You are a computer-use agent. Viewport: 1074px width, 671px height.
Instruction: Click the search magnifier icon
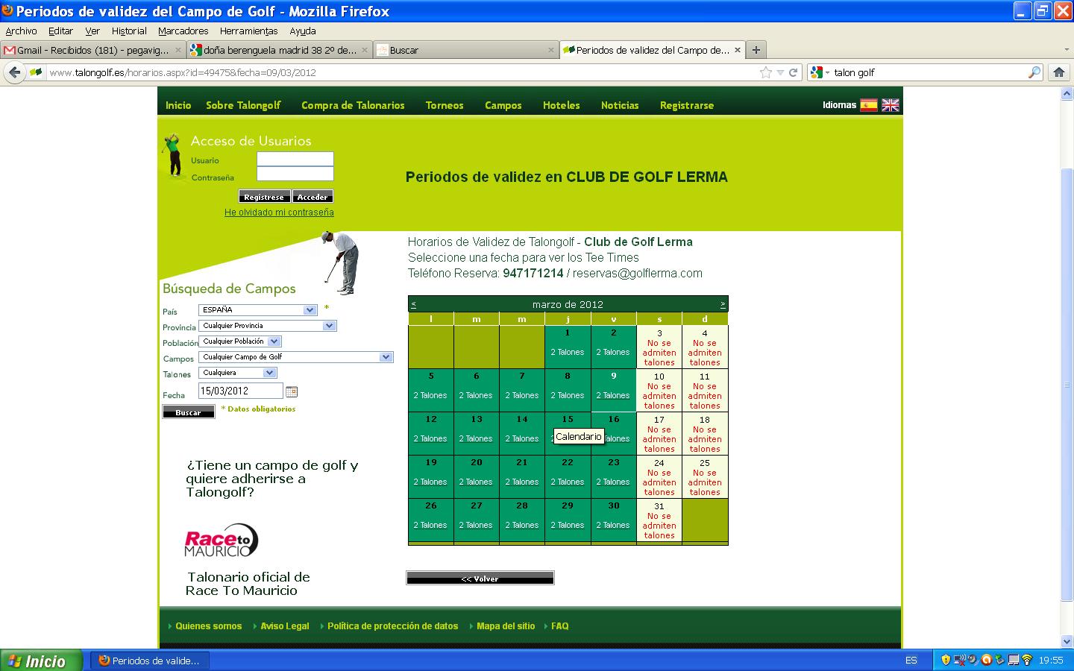coord(1034,72)
